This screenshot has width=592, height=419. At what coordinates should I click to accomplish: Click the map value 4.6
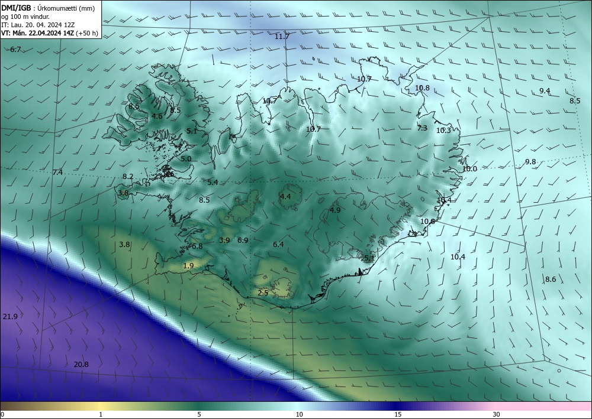[157, 116]
